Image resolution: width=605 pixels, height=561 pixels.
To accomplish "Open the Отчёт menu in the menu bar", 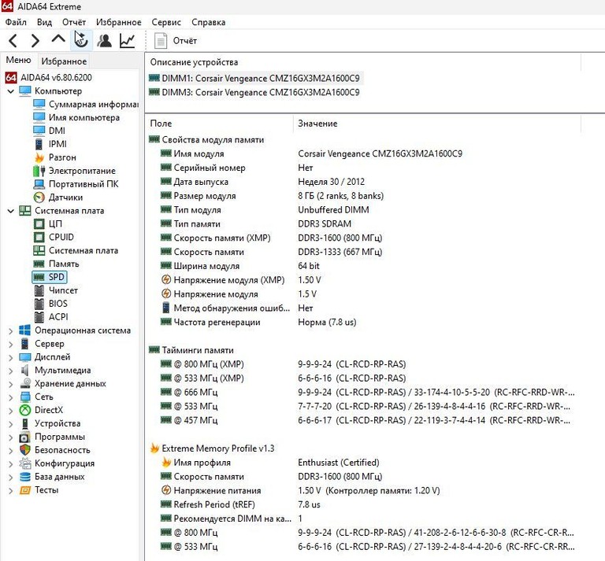I will tap(74, 22).
